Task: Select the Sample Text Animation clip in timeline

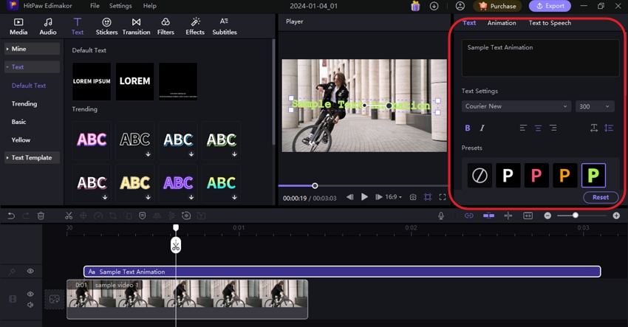Action: coord(341,272)
